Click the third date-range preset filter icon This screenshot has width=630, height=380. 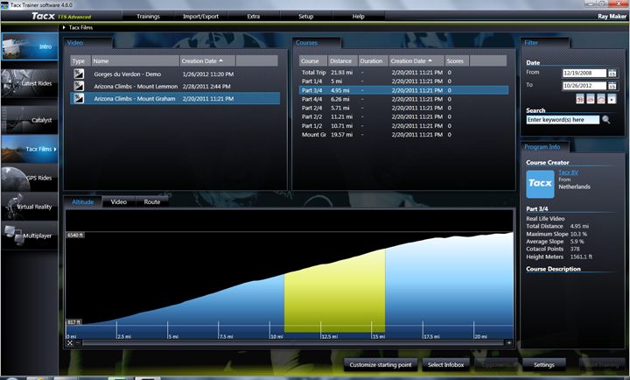coord(600,99)
